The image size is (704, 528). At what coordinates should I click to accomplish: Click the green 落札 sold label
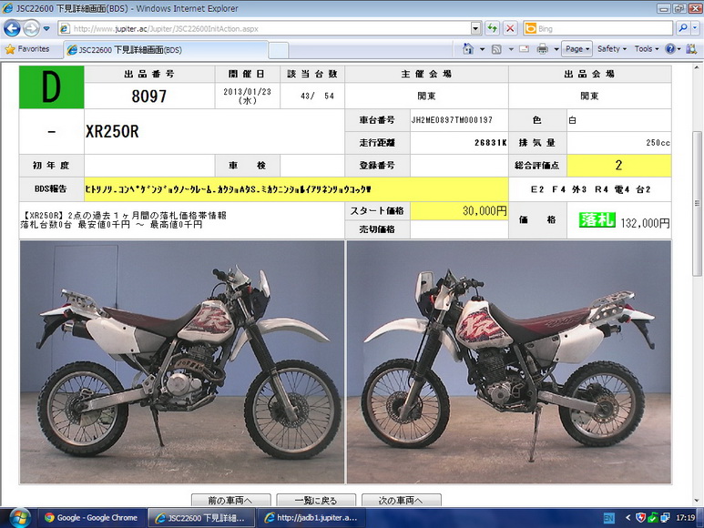[x=597, y=219]
